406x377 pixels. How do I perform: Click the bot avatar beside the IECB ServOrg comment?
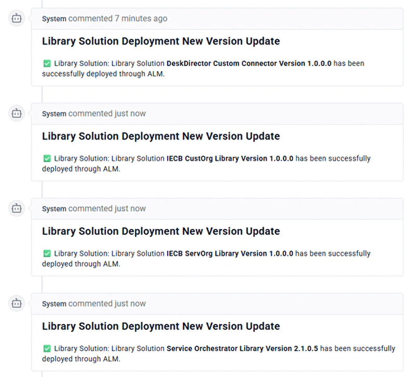[17, 209]
